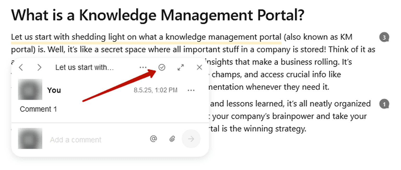Click the paperclip attach file icon
This screenshot has height=170, width=401.
(x=172, y=139)
